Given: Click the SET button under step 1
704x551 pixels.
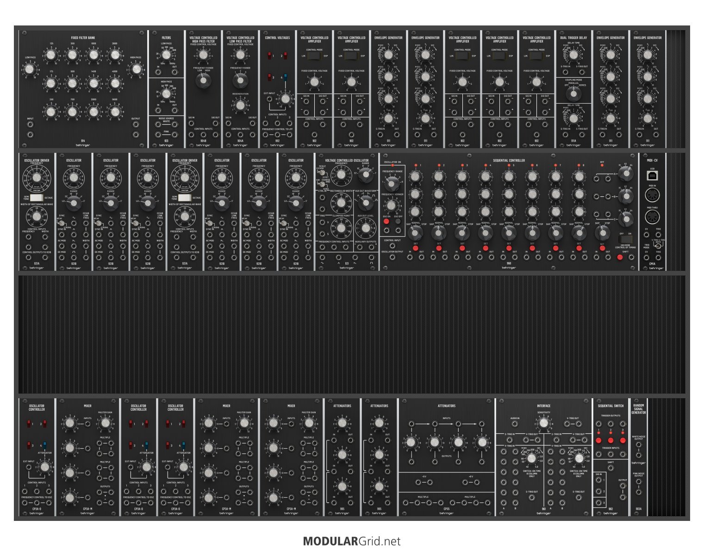Looking at the screenshot, I should 415,249.
